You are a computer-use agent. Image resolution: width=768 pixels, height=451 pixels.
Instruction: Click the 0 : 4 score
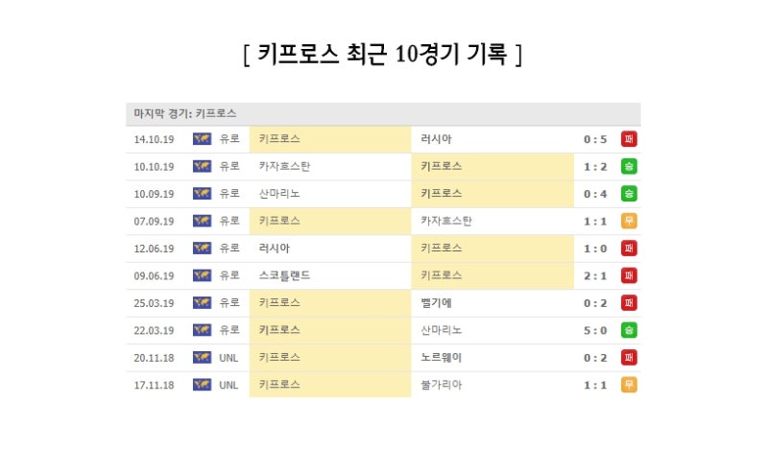[x=595, y=194]
